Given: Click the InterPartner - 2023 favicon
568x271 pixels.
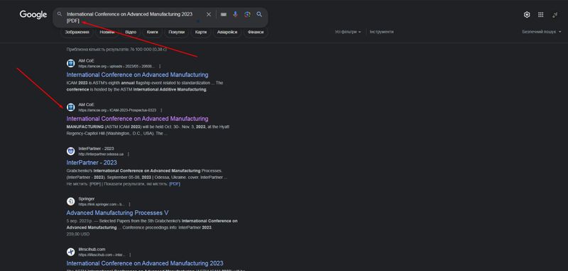Looking at the screenshot, I should coord(71,151).
